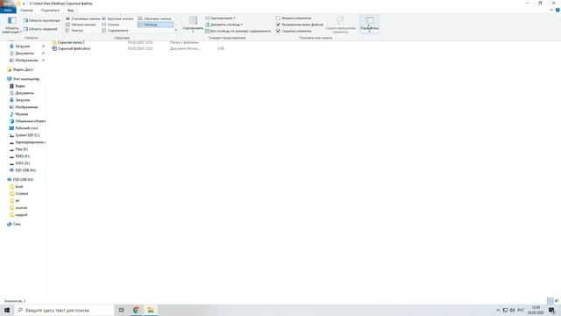Switch to large thumbnails view in status bar
561x316 pixels.
pos(557,301)
